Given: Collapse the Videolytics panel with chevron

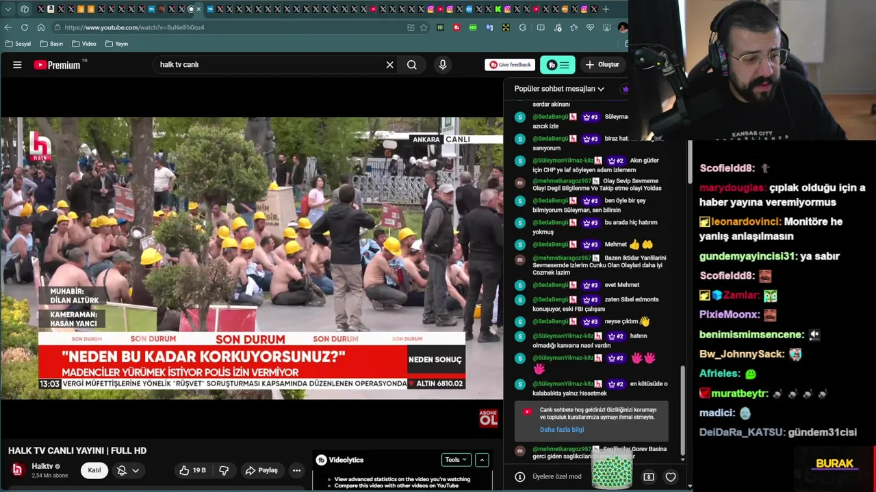Looking at the screenshot, I should pos(482,460).
